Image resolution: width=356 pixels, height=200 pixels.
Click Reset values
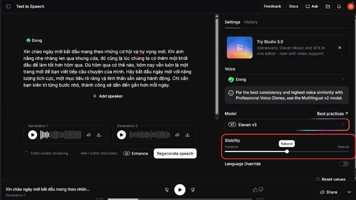tap(331, 179)
